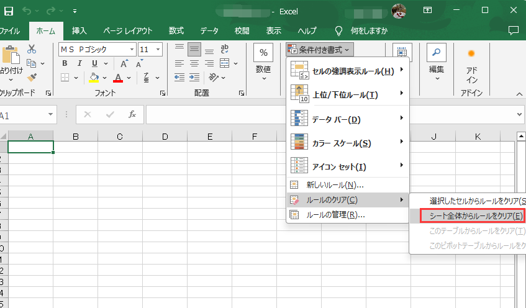Click the Cut scissors icon
Image resolution: width=526 pixels, height=308 pixels.
point(32,49)
